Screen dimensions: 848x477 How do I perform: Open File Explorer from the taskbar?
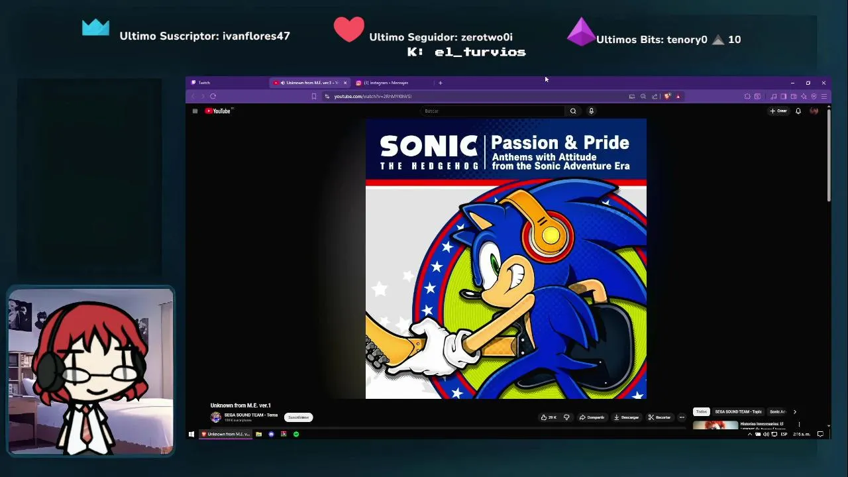pos(258,435)
